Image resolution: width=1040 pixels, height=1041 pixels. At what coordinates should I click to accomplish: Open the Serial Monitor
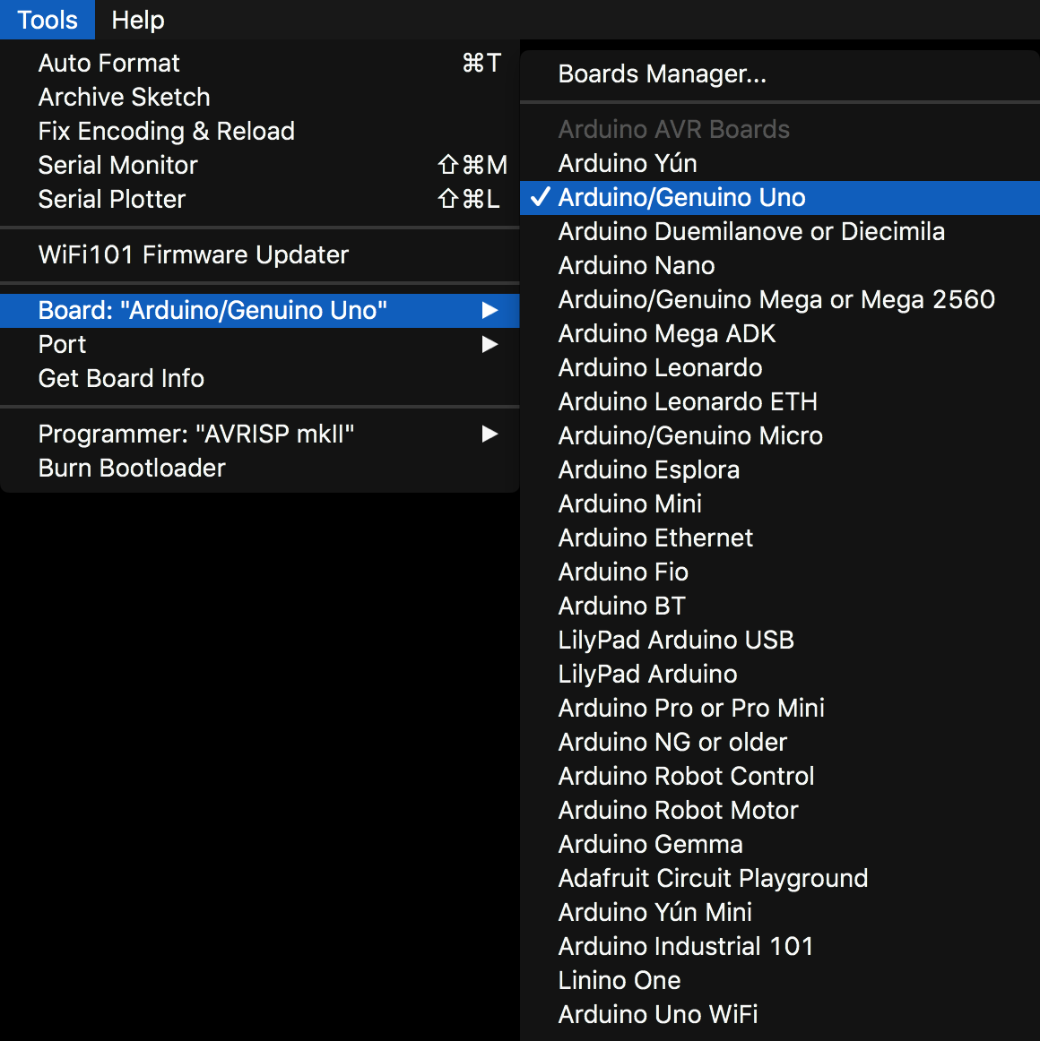(x=117, y=165)
